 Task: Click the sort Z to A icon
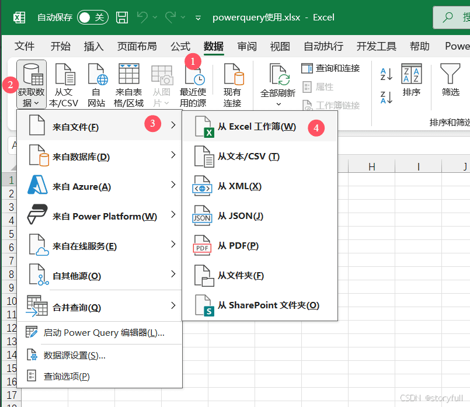pyautogui.click(x=386, y=98)
